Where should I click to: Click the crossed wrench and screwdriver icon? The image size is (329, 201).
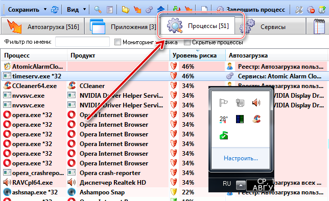click(299, 10)
